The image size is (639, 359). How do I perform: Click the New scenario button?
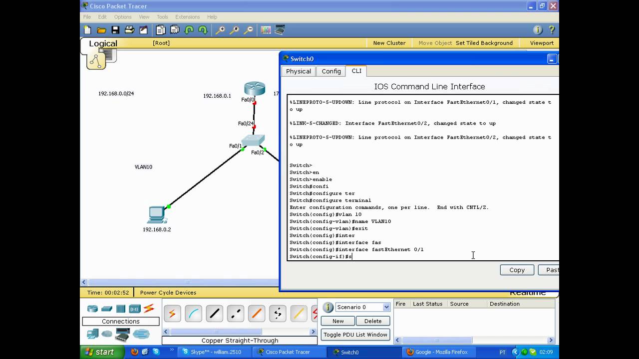338,321
